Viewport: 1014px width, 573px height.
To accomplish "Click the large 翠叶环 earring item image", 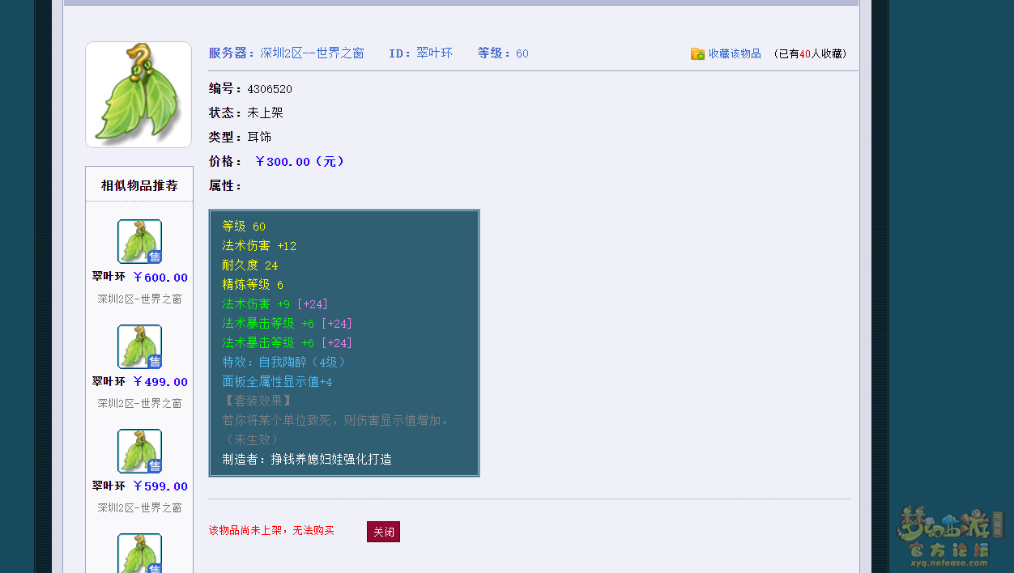I will coord(138,95).
